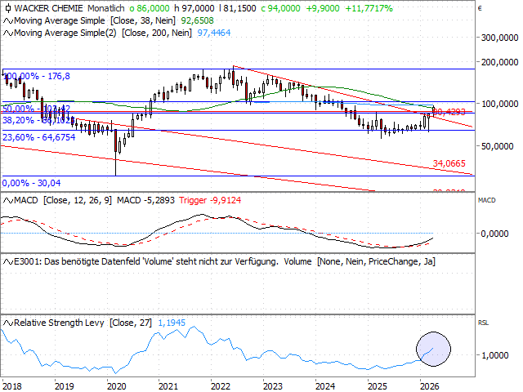523x392 pixels.
Task: Click the line icon beside Moving Average Simple(2)
Action: [8, 33]
